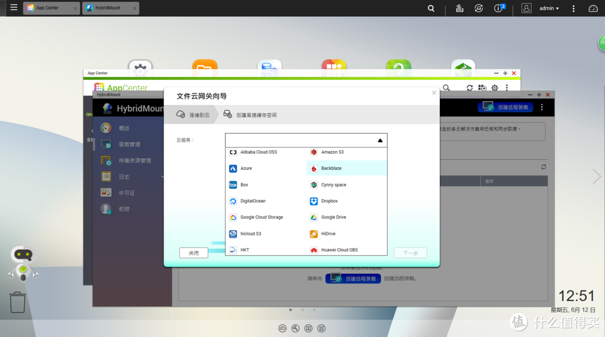Collapse the cloud service dropdown arrow
The height and width of the screenshot is (337, 605).
(380, 141)
